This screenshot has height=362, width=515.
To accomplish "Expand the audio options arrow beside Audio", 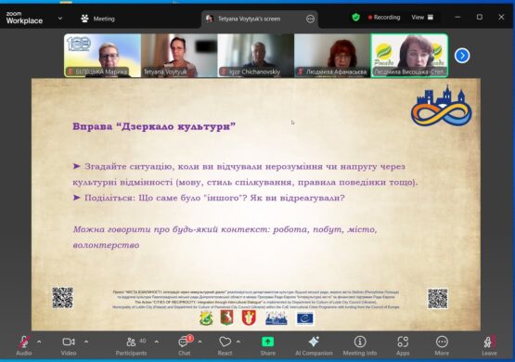I will tap(39, 342).
